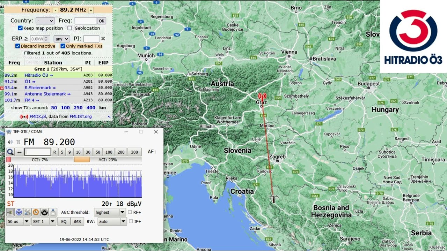Open the FM 4 station link
447x251 pixels.
click(31, 100)
